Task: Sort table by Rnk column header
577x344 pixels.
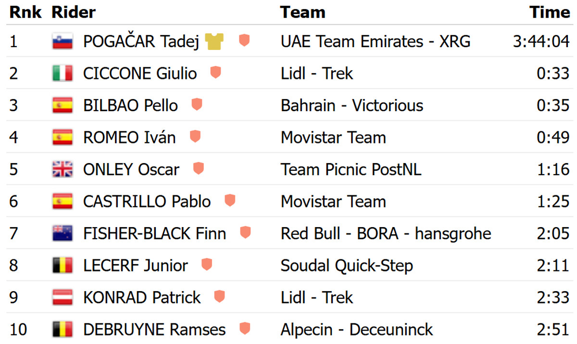Action: 26,12
